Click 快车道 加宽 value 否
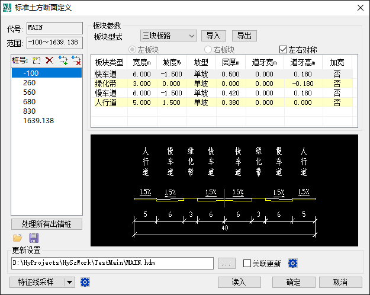Viewport: 370px width, 295px height. point(337,74)
